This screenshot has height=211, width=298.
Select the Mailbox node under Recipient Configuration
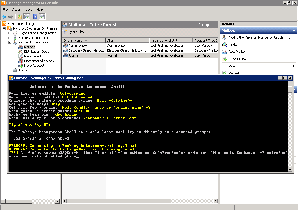point(29,47)
